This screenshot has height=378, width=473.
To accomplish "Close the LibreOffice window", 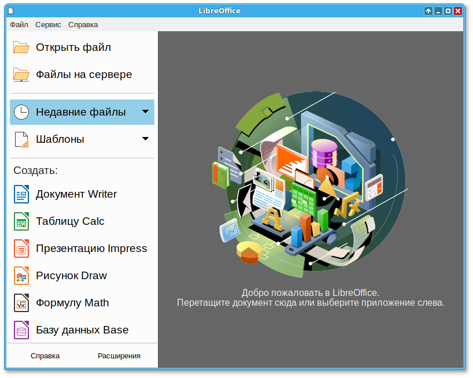I will [x=458, y=11].
